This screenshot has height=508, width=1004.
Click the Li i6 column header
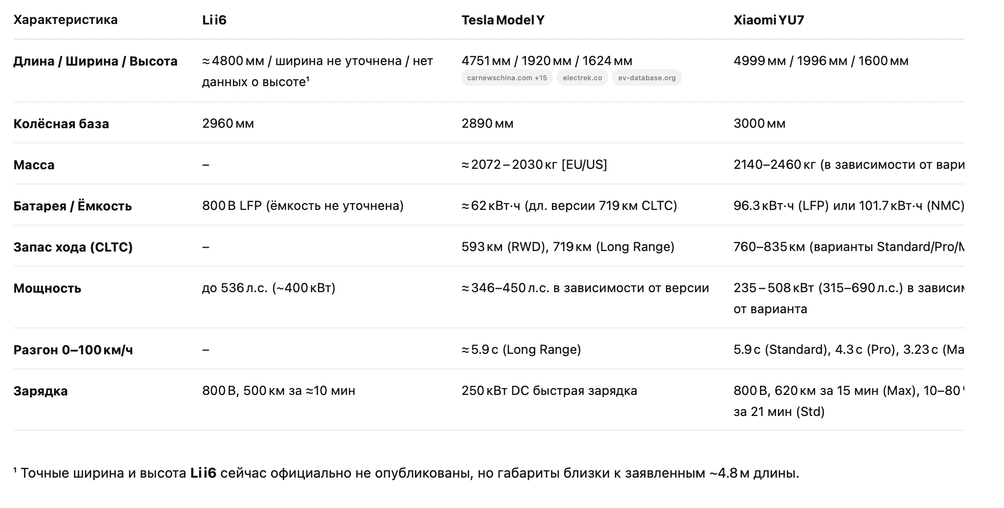pyautogui.click(x=214, y=20)
